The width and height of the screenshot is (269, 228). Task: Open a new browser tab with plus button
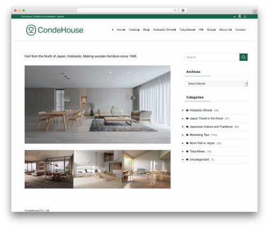pyautogui.click(x=255, y=12)
